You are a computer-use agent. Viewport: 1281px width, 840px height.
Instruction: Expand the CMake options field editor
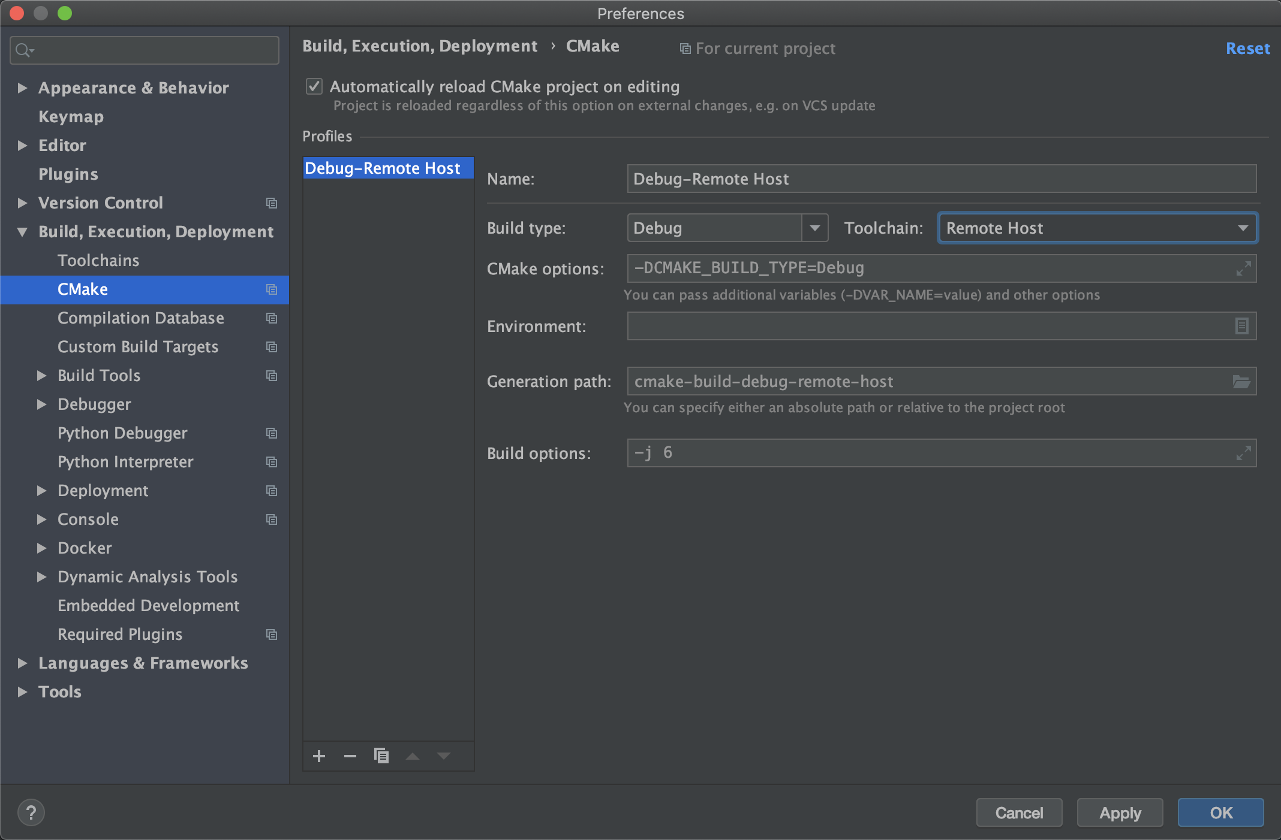(1243, 268)
